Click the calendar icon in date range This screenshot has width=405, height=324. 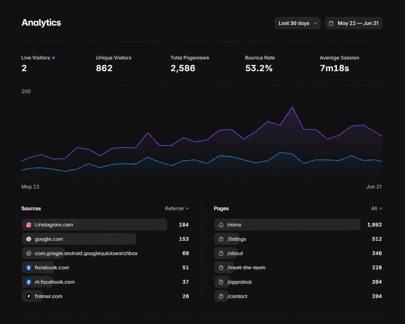click(331, 23)
